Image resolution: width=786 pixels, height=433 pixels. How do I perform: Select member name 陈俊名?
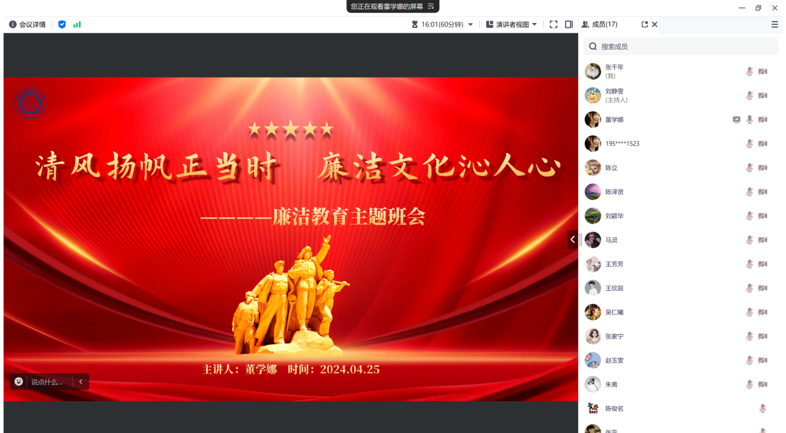point(615,409)
